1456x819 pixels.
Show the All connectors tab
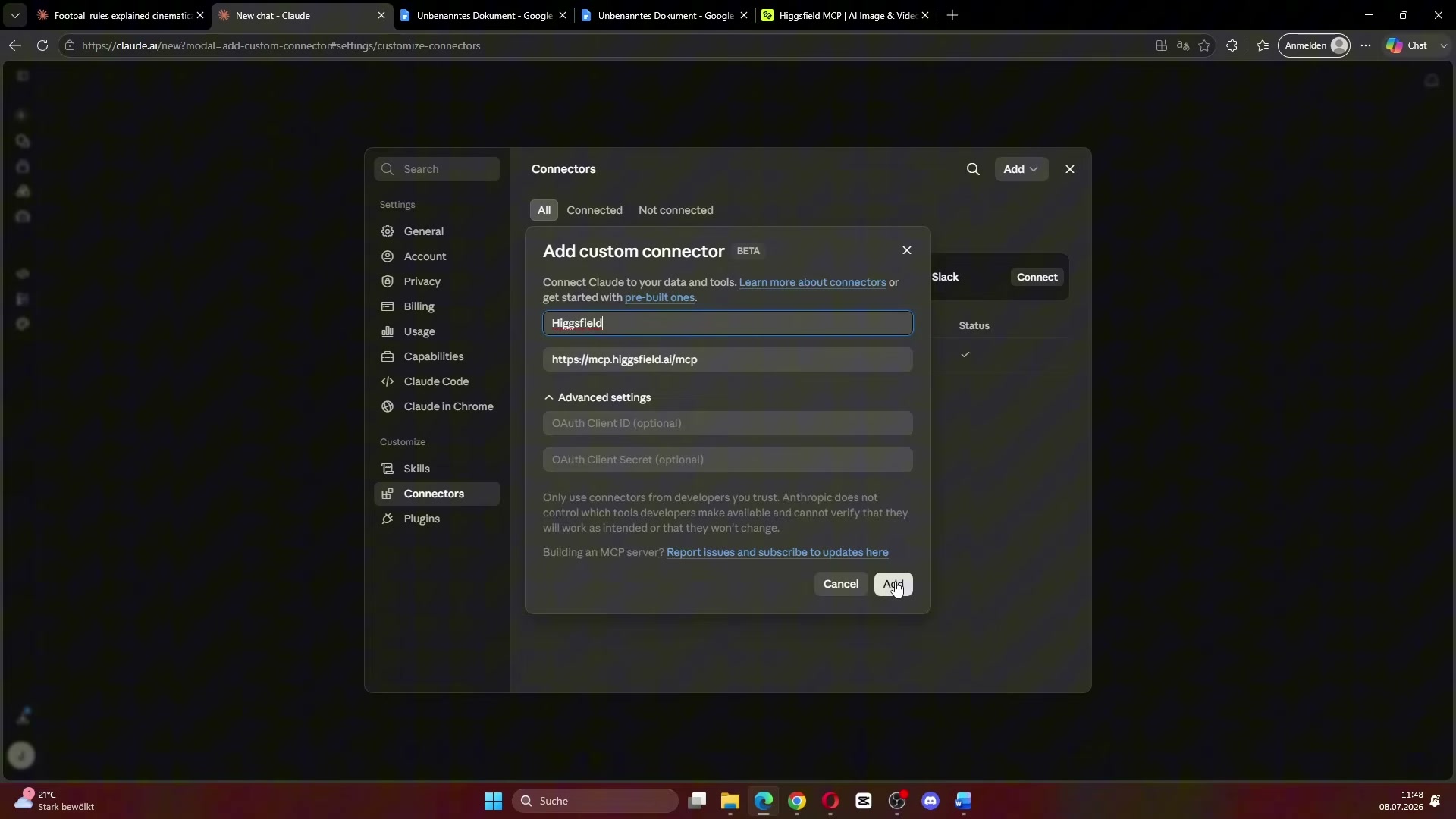544,210
